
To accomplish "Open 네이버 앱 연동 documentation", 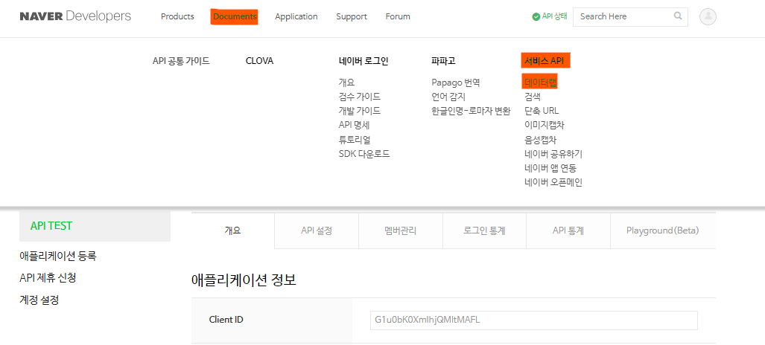I will (550, 168).
